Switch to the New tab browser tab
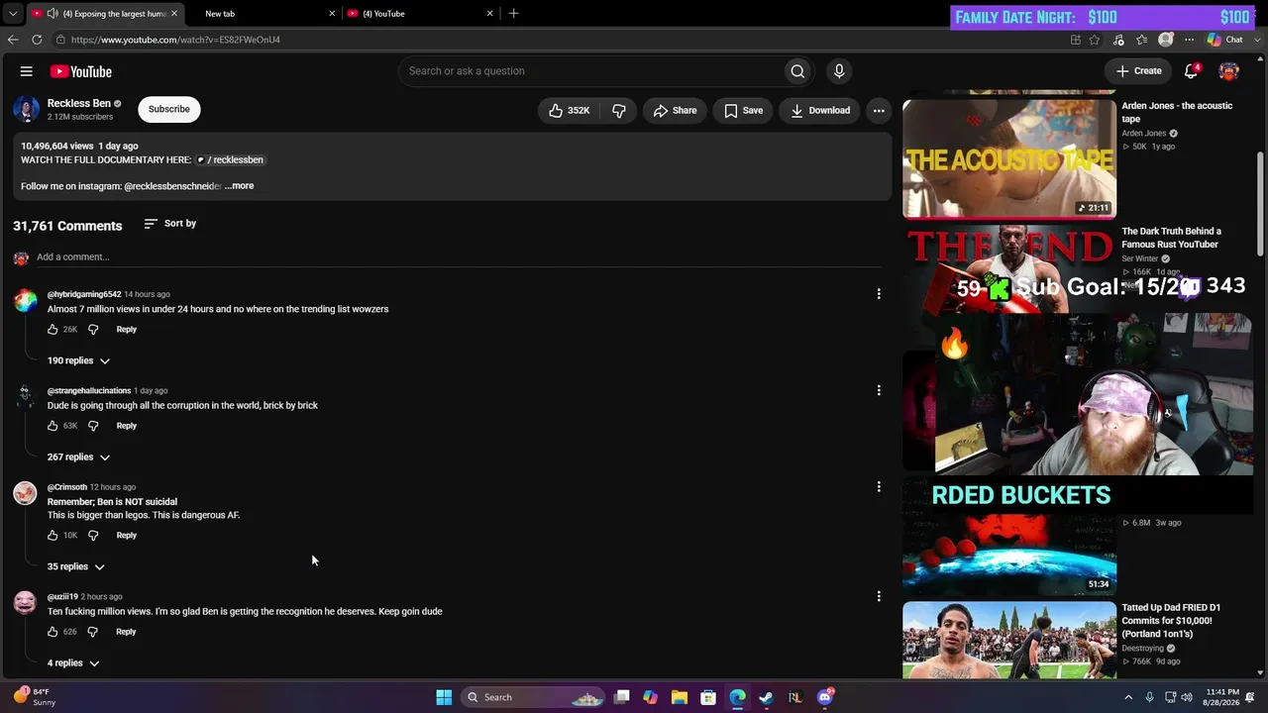The height and width of the screenshot is (713, 1268). (x=263, y=14)
